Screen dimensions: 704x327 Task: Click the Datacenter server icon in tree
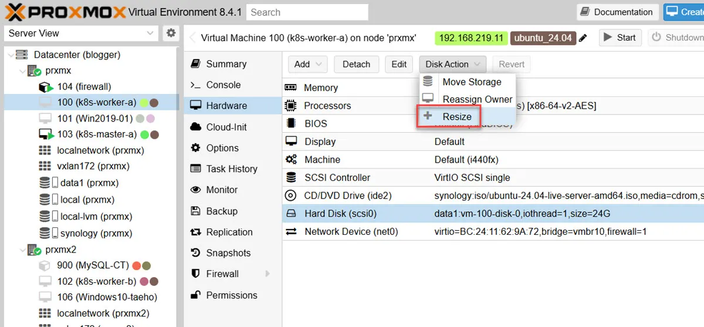click(22, 55)
